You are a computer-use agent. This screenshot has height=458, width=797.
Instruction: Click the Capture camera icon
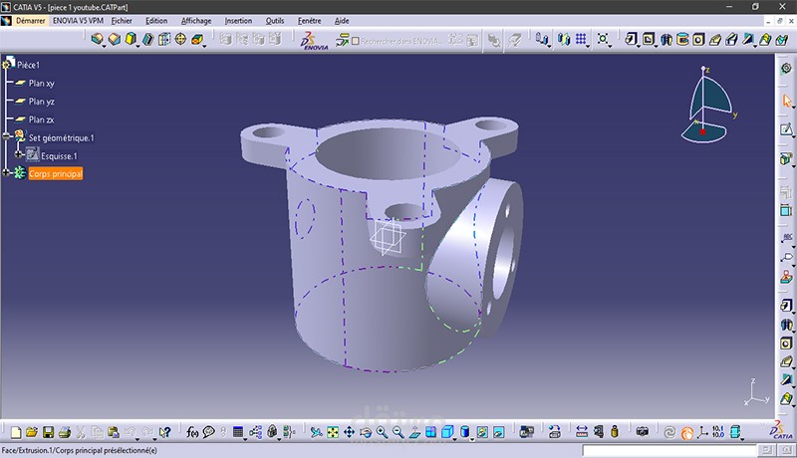click(643, 432)
